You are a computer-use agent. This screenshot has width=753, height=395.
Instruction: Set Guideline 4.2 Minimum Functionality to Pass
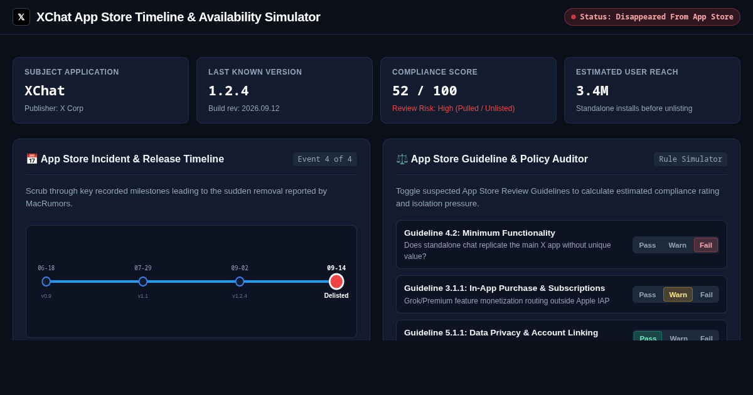(647, 245)
